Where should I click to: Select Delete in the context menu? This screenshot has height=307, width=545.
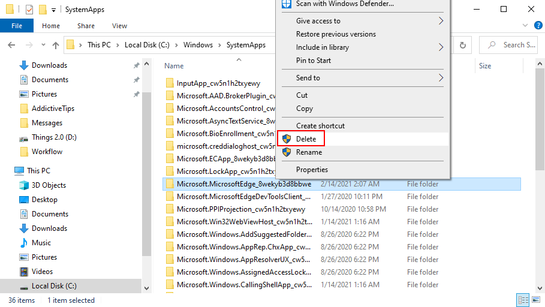click(363, 139)
